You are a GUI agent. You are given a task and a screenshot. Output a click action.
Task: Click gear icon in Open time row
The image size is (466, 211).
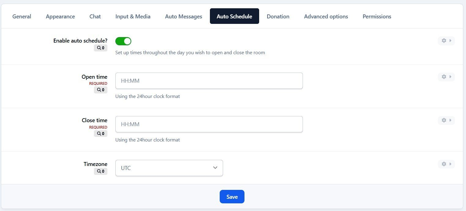coord(444,77)
